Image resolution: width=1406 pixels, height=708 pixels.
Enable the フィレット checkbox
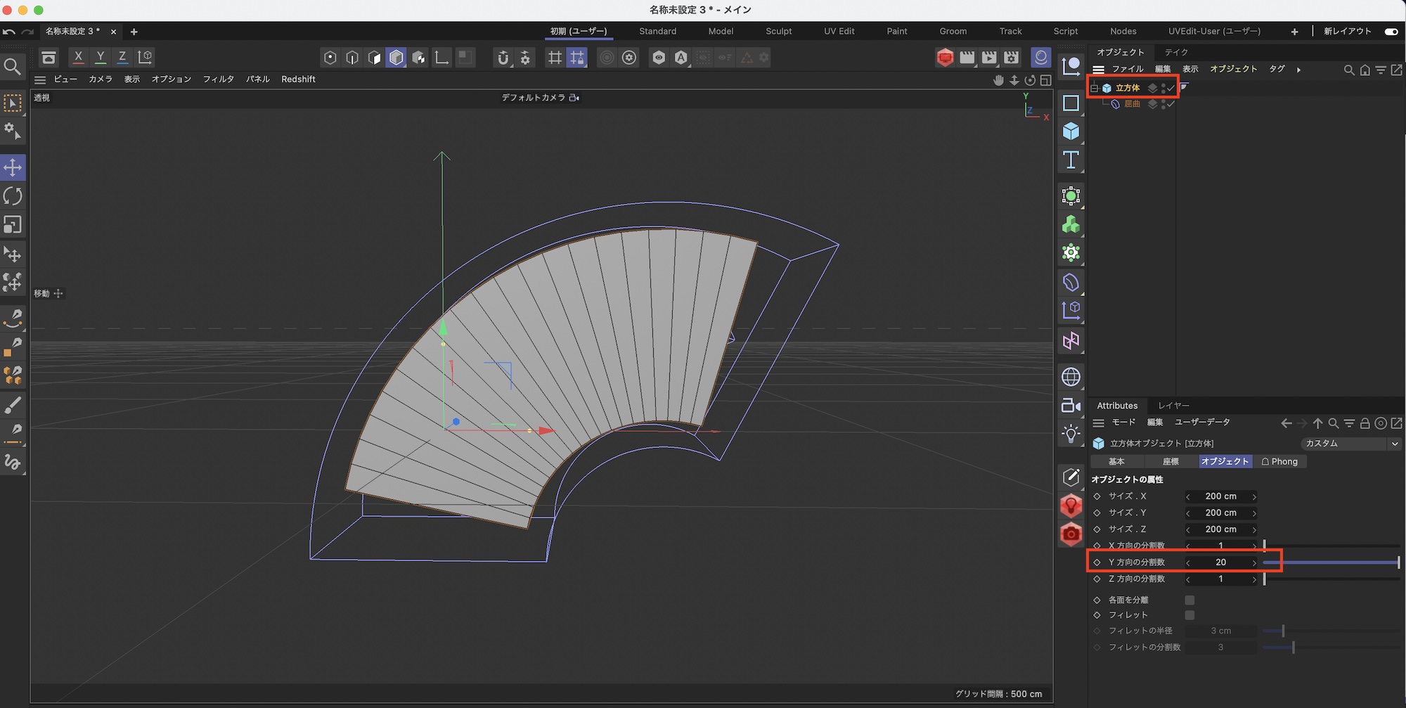(1189, 615)
